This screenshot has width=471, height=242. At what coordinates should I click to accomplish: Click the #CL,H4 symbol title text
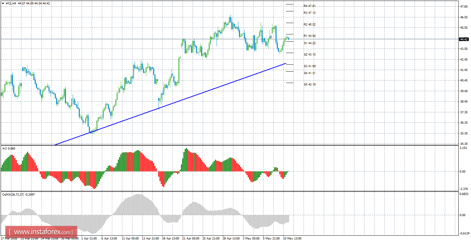pos(11,3)
